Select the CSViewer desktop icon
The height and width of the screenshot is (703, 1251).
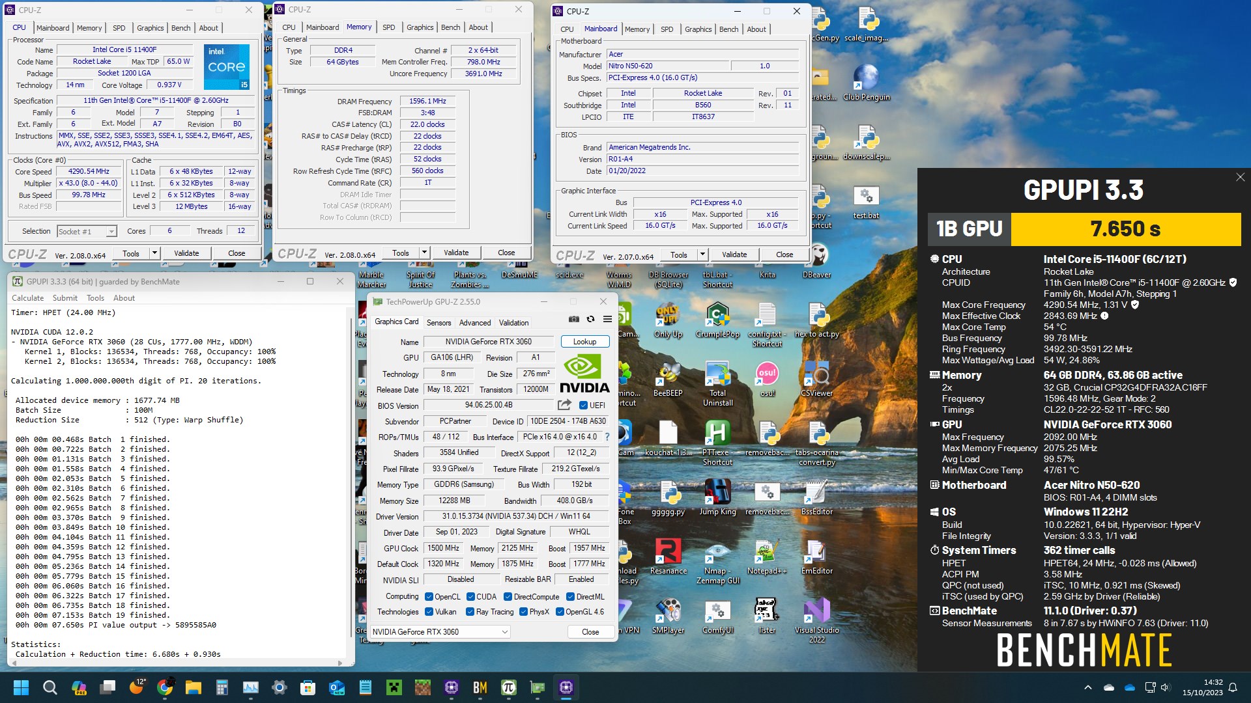coord(816,379)
